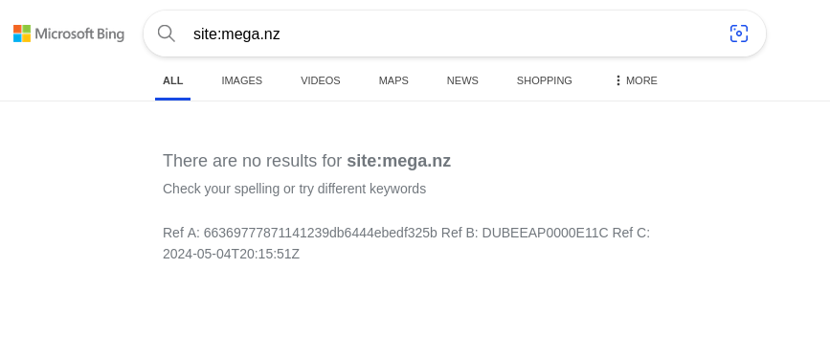Screen dimensions: 830x359
Task: Click the magnifying glass search icon
Action: pos(167,34)
